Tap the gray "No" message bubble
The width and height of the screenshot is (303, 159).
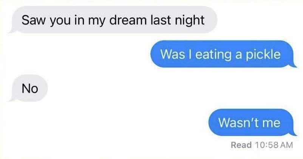(28, 88)
